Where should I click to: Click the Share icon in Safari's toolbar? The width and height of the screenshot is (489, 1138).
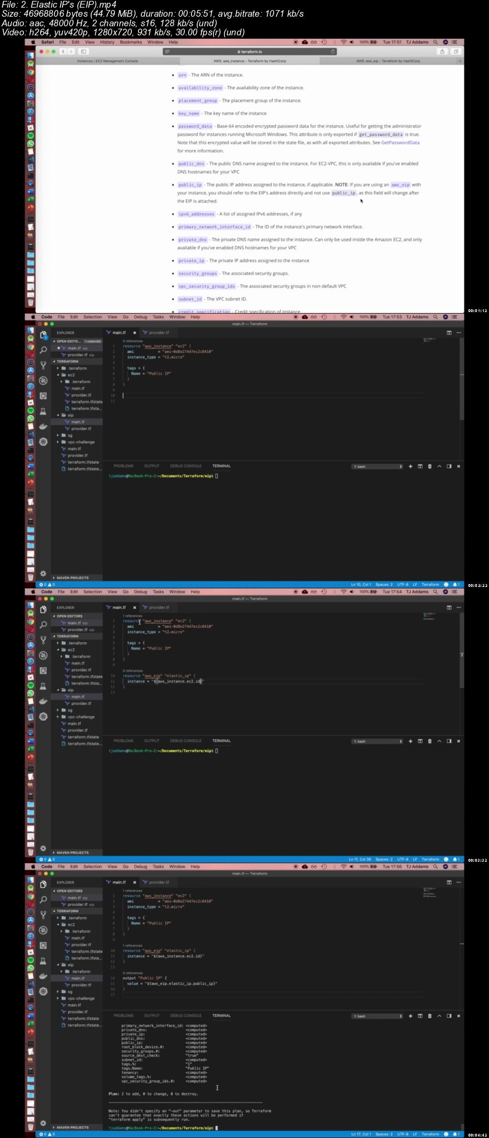tap(442, 52)
